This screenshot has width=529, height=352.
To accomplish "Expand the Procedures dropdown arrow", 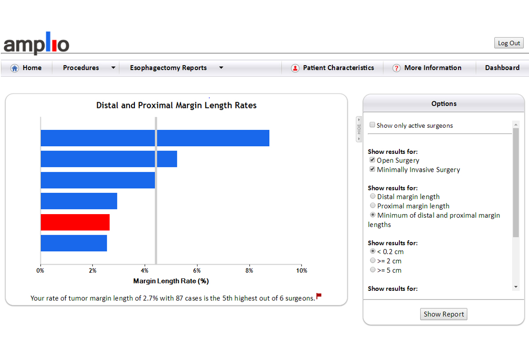I will [x=113, y=68].
